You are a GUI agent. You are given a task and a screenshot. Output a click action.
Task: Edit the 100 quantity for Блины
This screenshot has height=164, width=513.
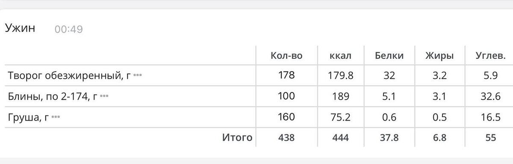(286, 96)
